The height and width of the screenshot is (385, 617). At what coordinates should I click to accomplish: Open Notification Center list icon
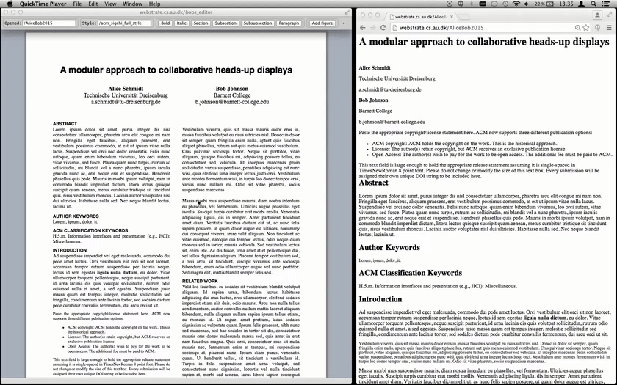(x=606, y=4)
